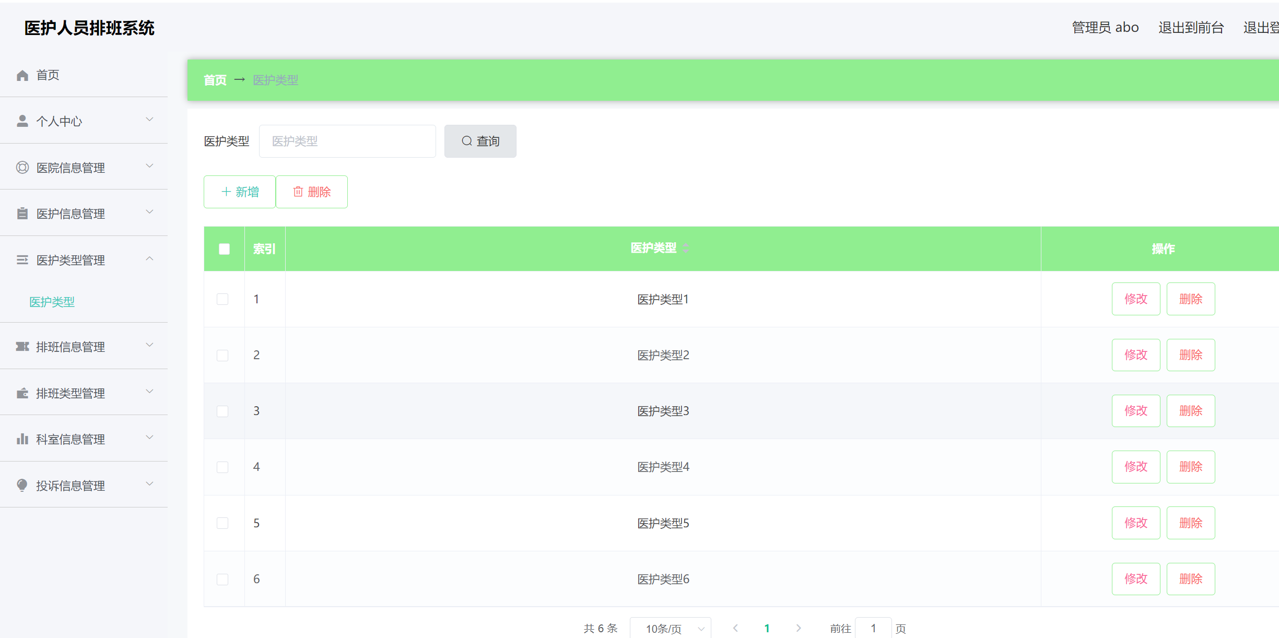Click the ticket icon beside 排班信息管理
Image resolution: width=1279 pixels, height=638 pixels.
click(x=22, y=347)
